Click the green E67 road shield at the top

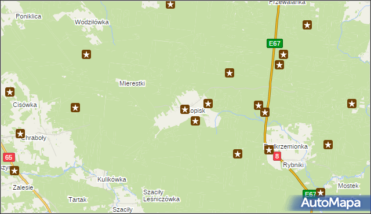pos(275,43)
